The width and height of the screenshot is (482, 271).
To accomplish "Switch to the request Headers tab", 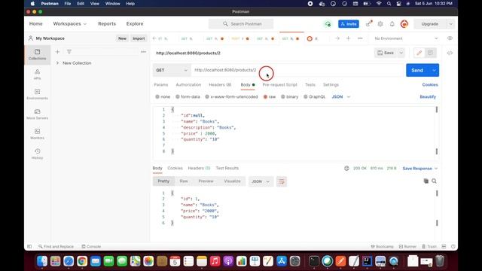I will point(220,85).
